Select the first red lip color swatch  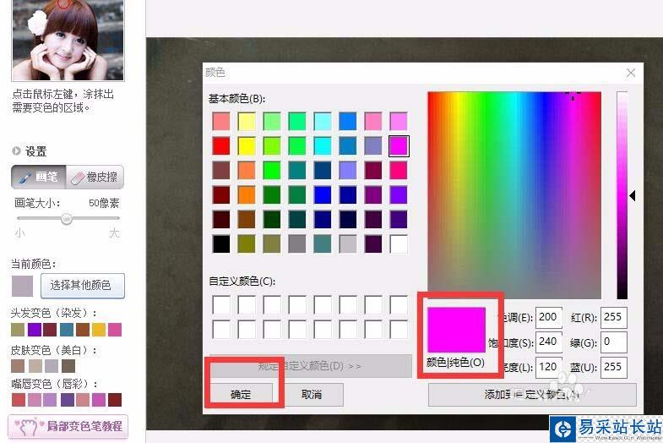point(19,400)
